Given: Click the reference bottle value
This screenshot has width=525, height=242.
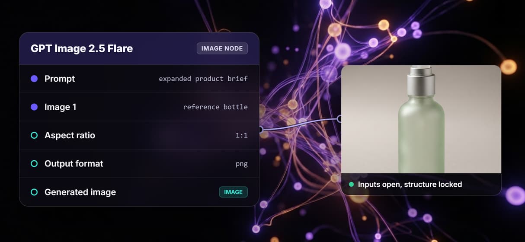Looking at the screenshot, I should tap(215, 107).
